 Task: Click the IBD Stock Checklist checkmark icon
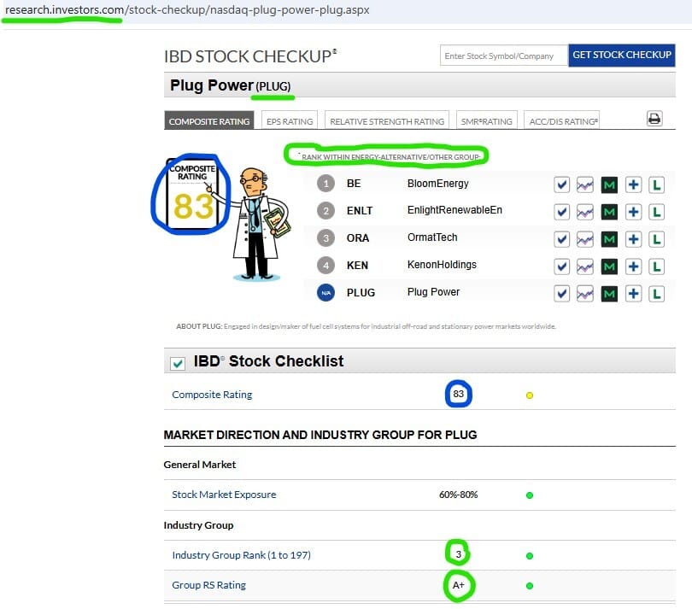coord(178,364)
